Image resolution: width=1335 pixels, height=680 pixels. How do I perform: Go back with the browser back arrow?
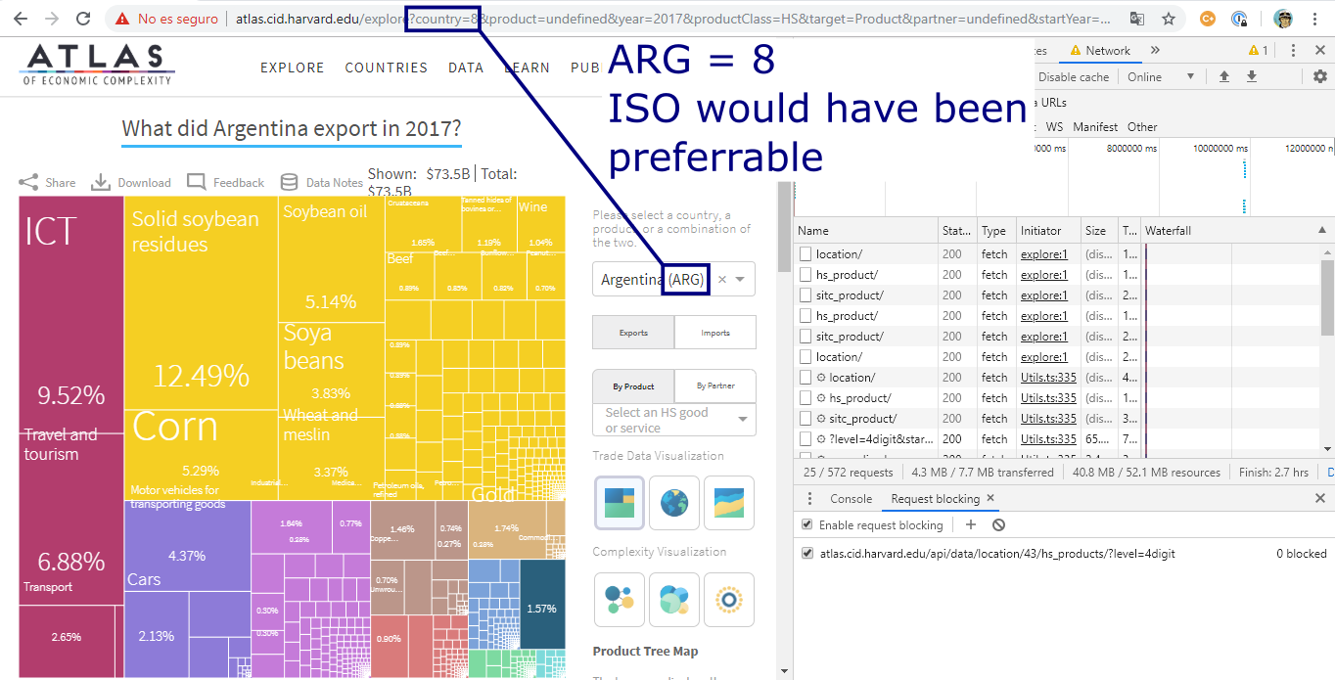tap(22, 19)
